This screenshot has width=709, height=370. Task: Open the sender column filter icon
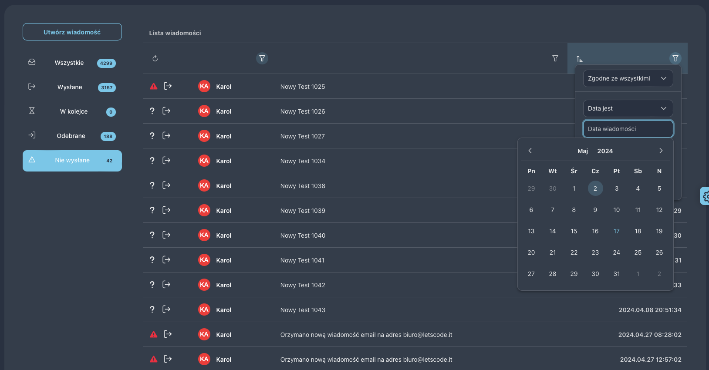tap(262, 58)
